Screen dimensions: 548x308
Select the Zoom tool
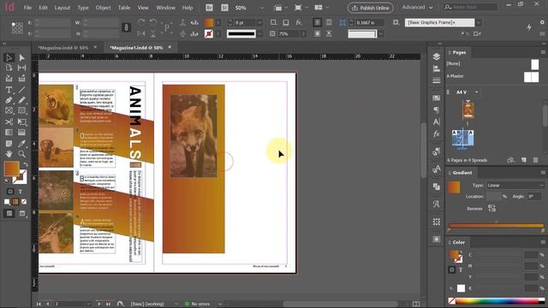pyautogui.click(x=21, y=154)
